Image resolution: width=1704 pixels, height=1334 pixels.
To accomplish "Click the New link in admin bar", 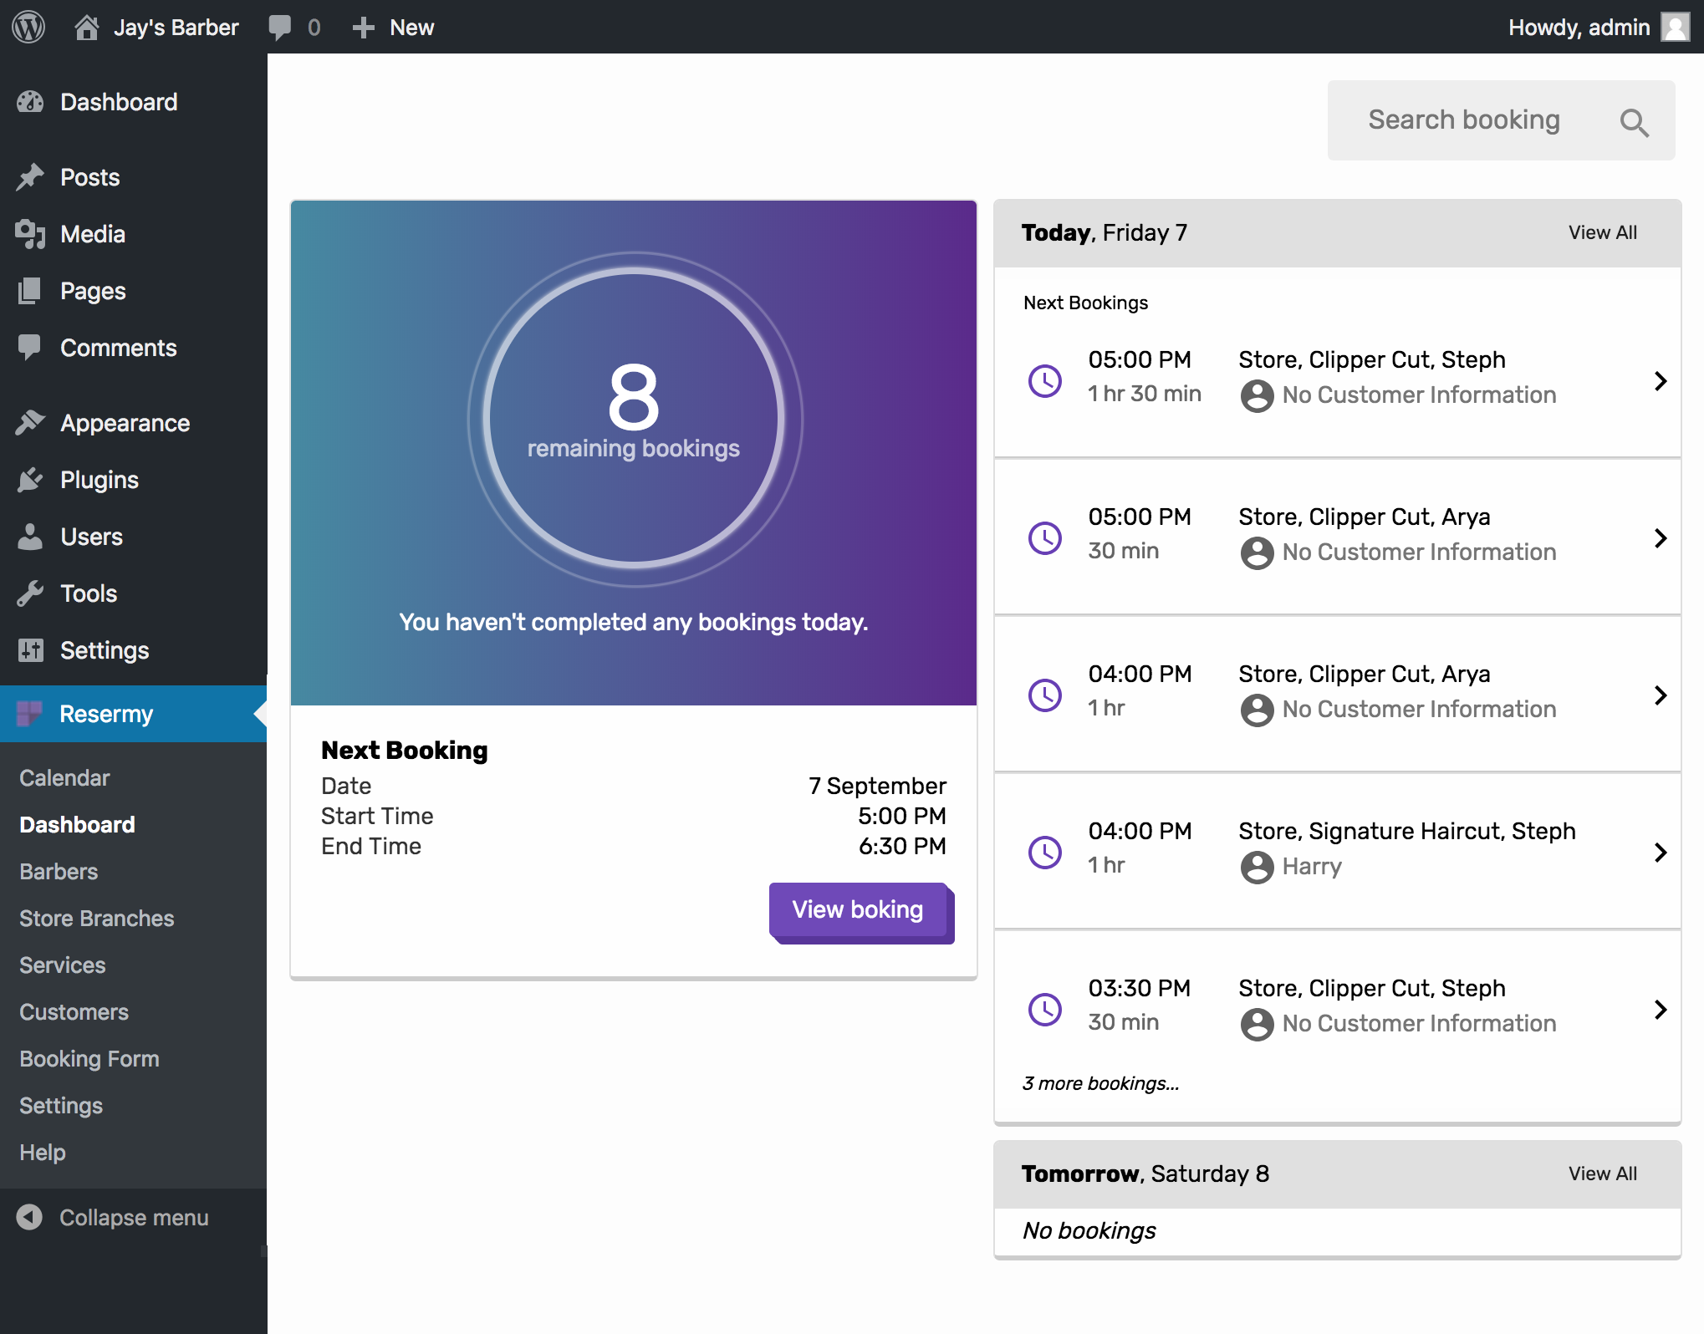I will click(x=411, y=28).
